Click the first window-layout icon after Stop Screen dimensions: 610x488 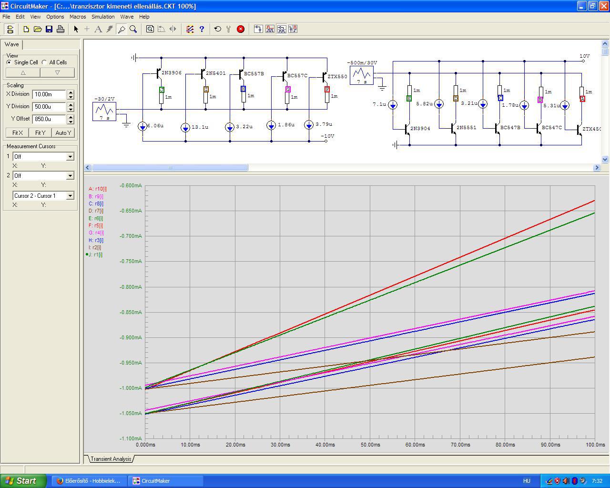point(258,29)
